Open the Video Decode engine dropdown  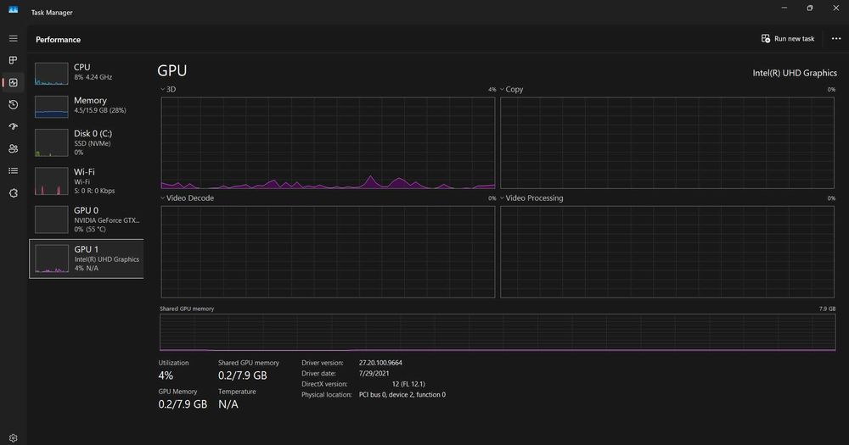187,197
